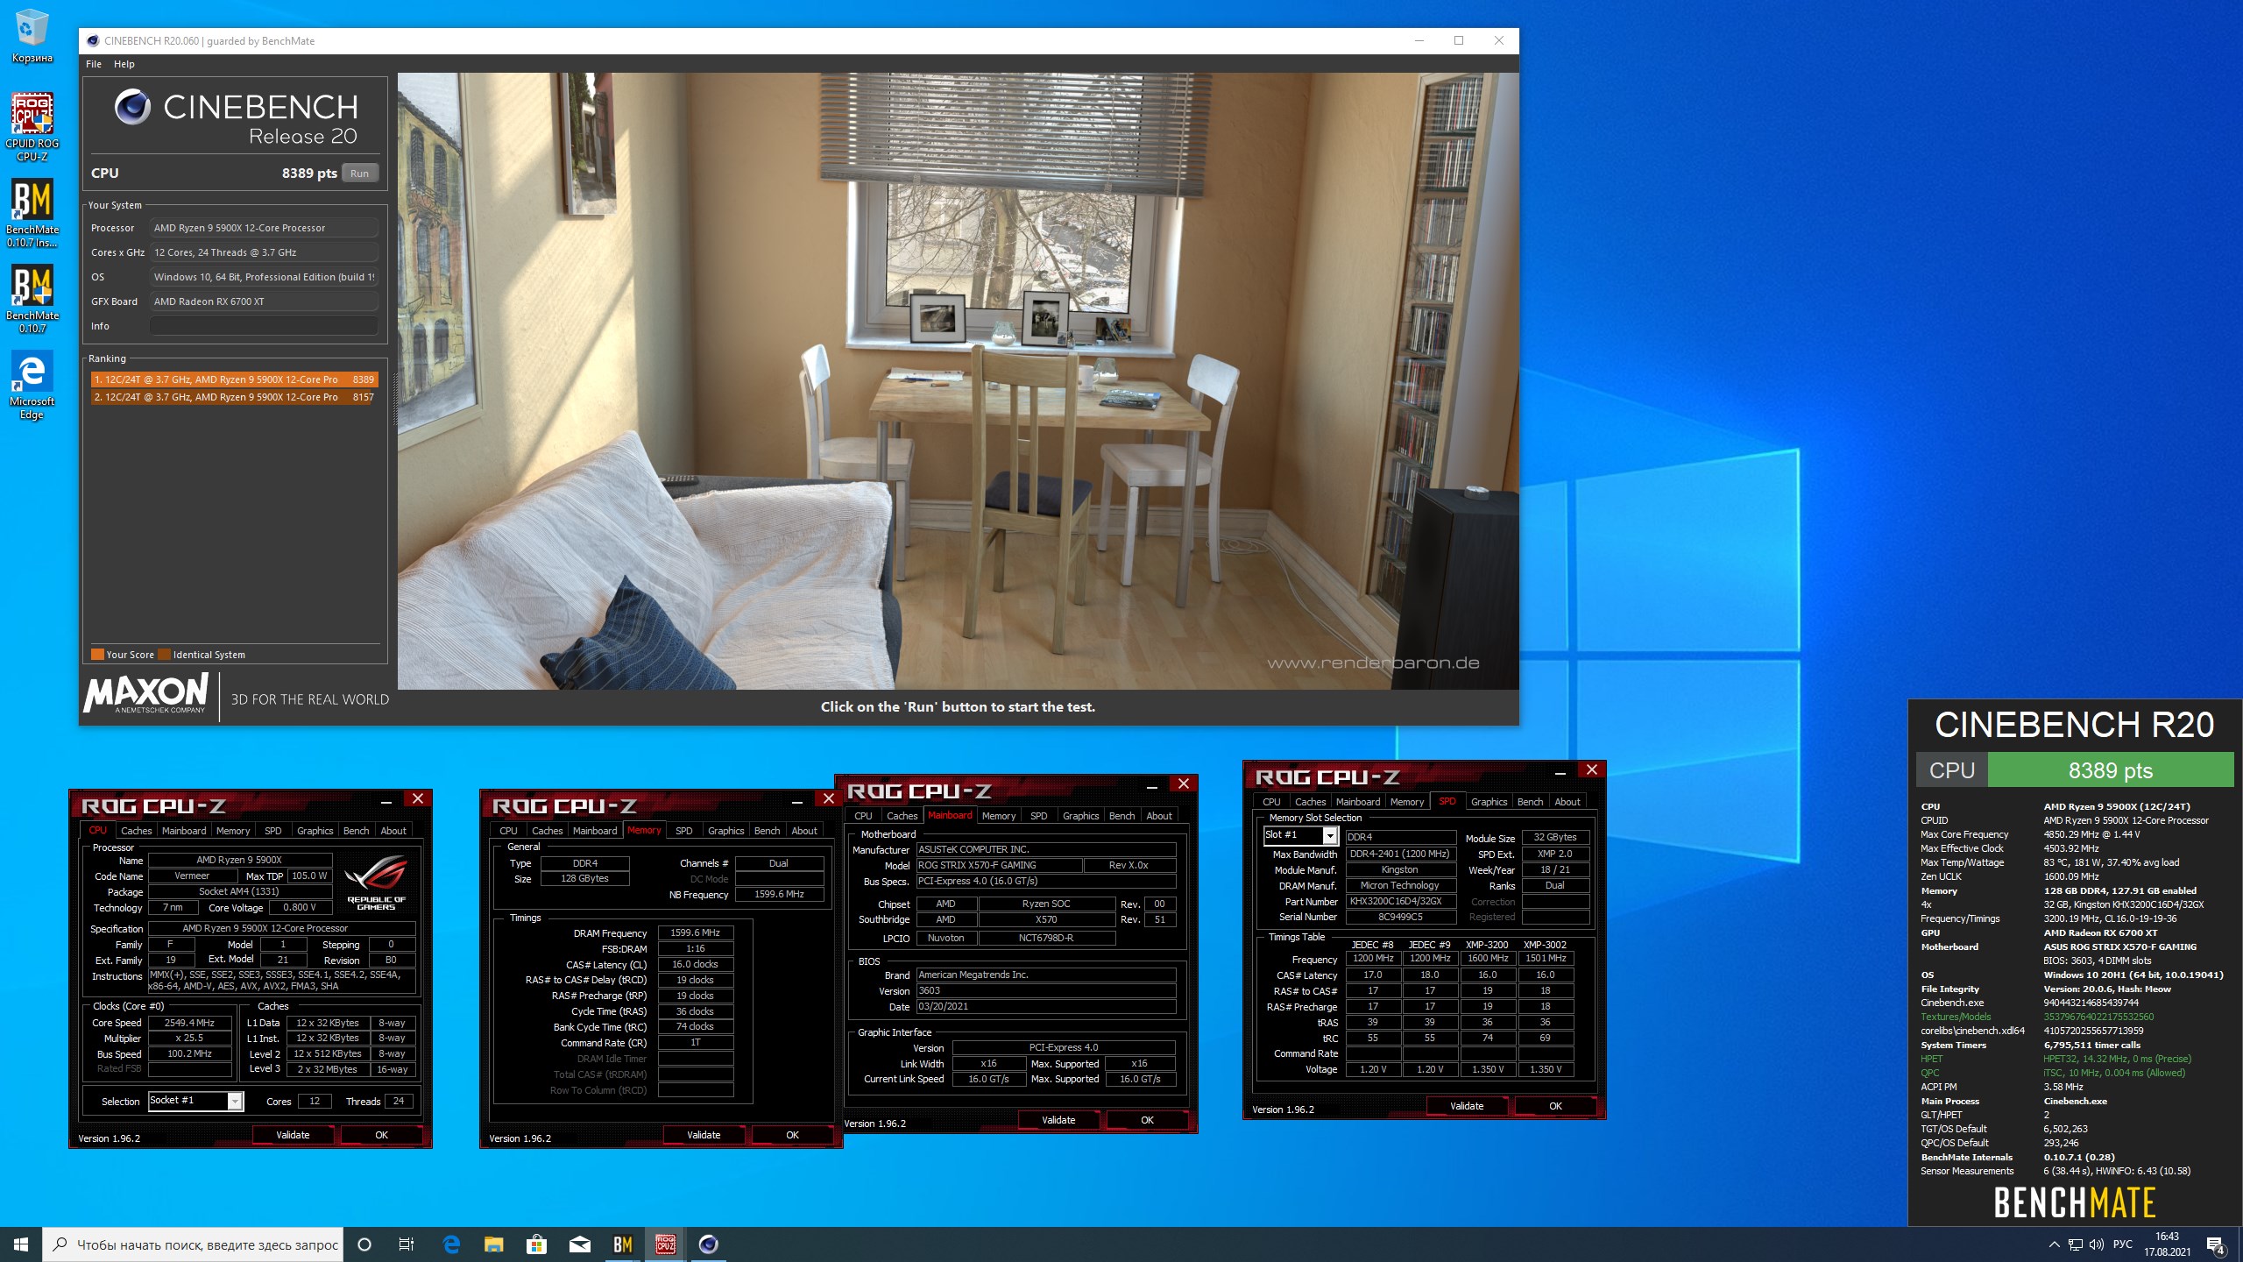Open the volume tray icon
This screenshot has width=2243, height=1262.
coord(2096,1244)
